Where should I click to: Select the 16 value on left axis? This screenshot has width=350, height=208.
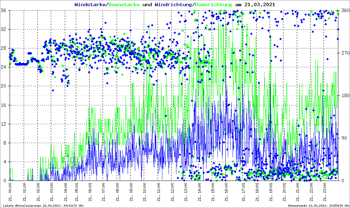click(4, 105)
